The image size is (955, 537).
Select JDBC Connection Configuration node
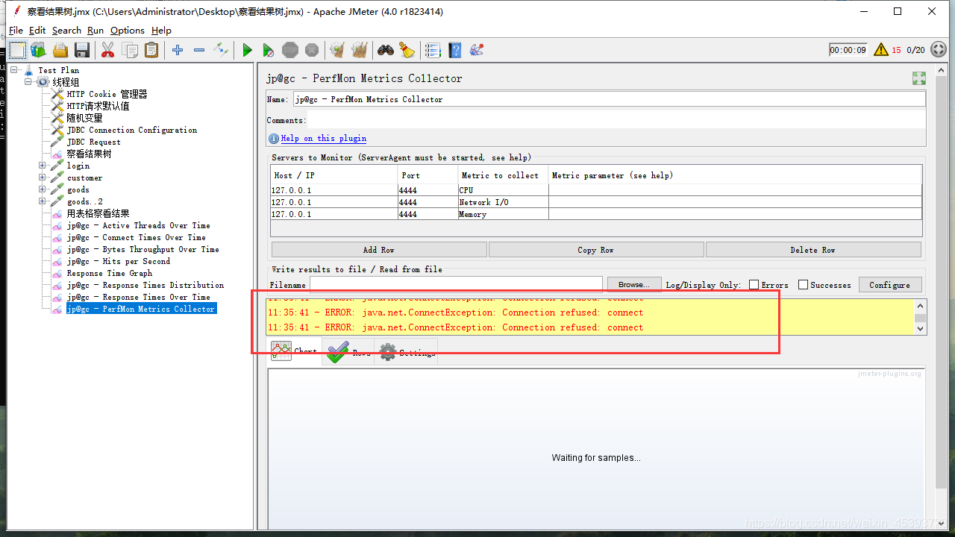point(132,130)
